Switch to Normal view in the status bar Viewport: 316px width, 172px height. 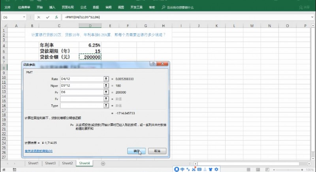(x=248, y=170)
